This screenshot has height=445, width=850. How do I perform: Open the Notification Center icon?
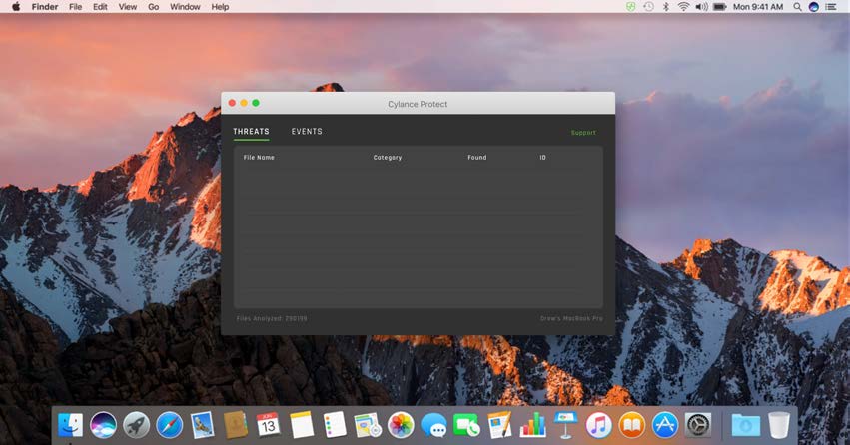pos(830,7)
